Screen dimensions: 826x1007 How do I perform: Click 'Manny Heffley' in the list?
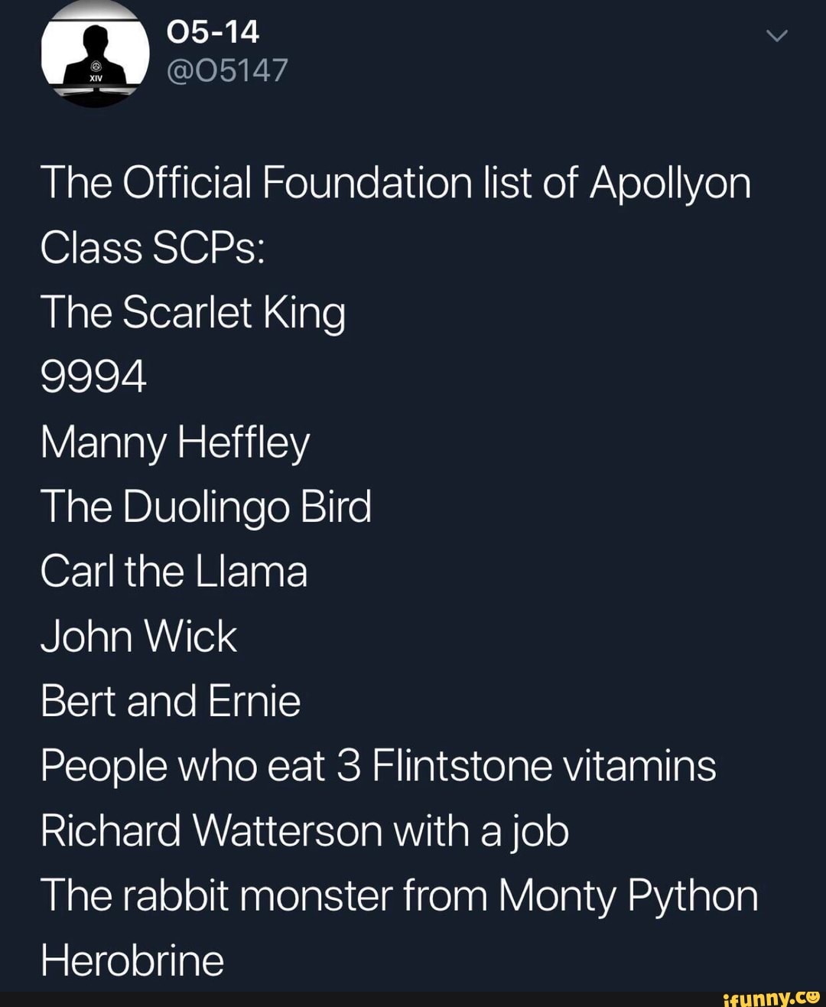coord(174,442)
